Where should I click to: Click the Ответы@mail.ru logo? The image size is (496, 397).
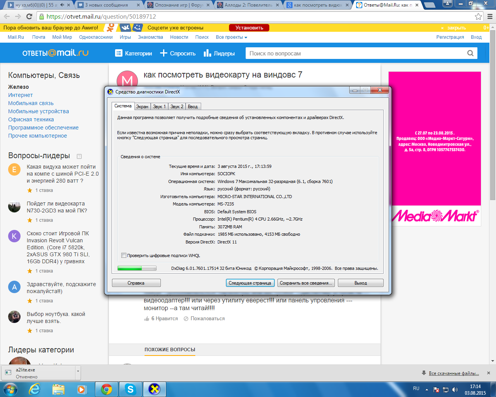pos(55,53)
